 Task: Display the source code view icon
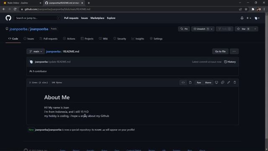[183, 83]
